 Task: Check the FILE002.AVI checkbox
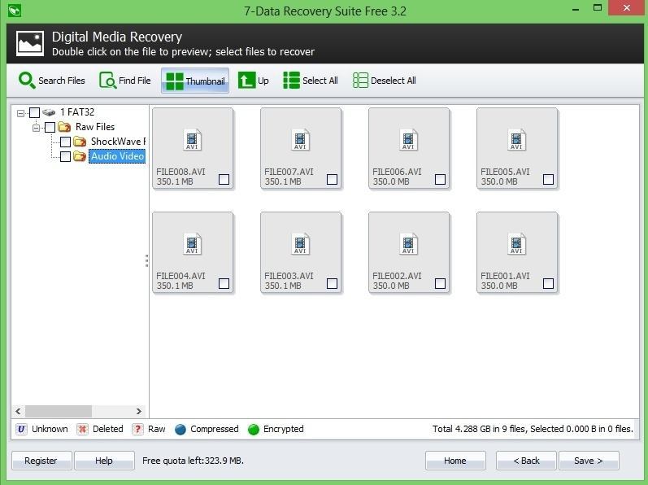click(441, 284)
